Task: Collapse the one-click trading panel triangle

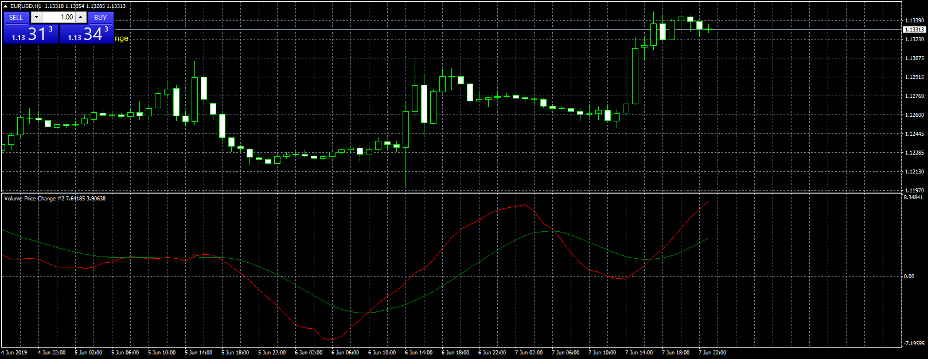Action: (6, 6)
